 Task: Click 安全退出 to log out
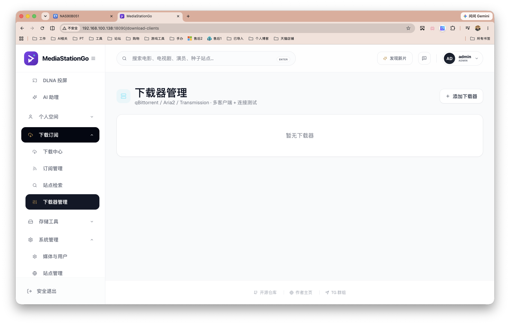pyautogui.click(x=42, y=291)
